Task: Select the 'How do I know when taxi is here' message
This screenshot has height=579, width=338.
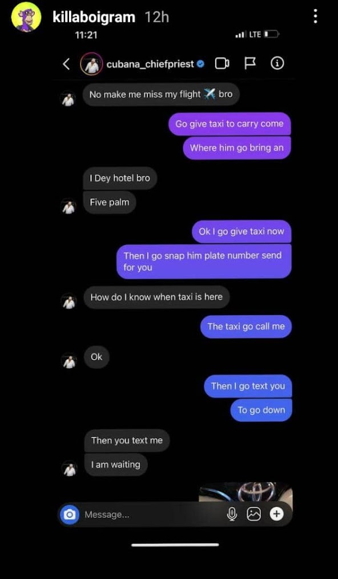Action: point(156,297)
